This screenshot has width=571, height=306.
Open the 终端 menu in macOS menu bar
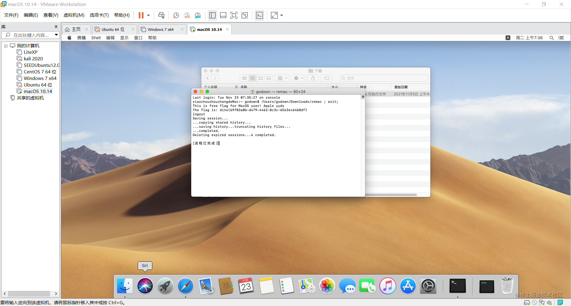coord(81,38)
